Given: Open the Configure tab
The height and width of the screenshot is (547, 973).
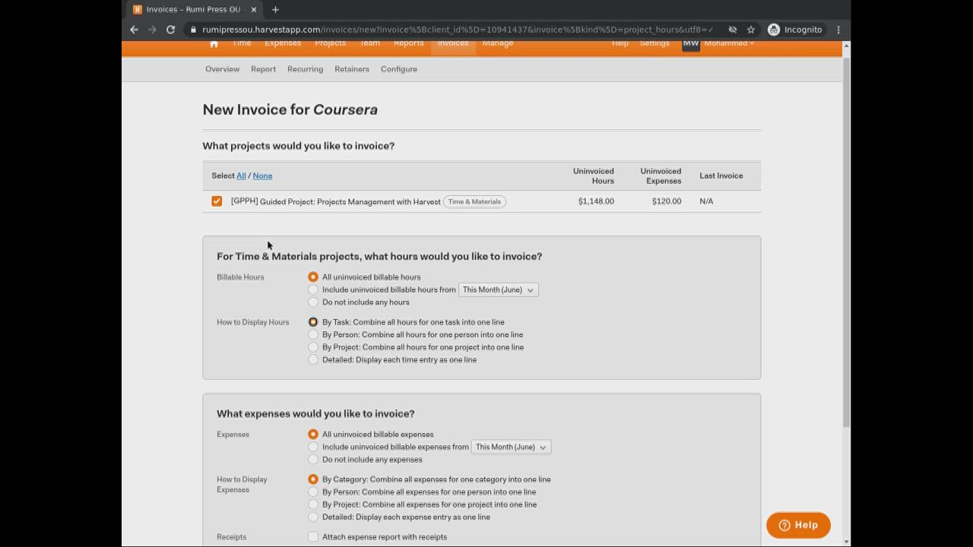Looking at the screenshot, I should click(399, 69).
